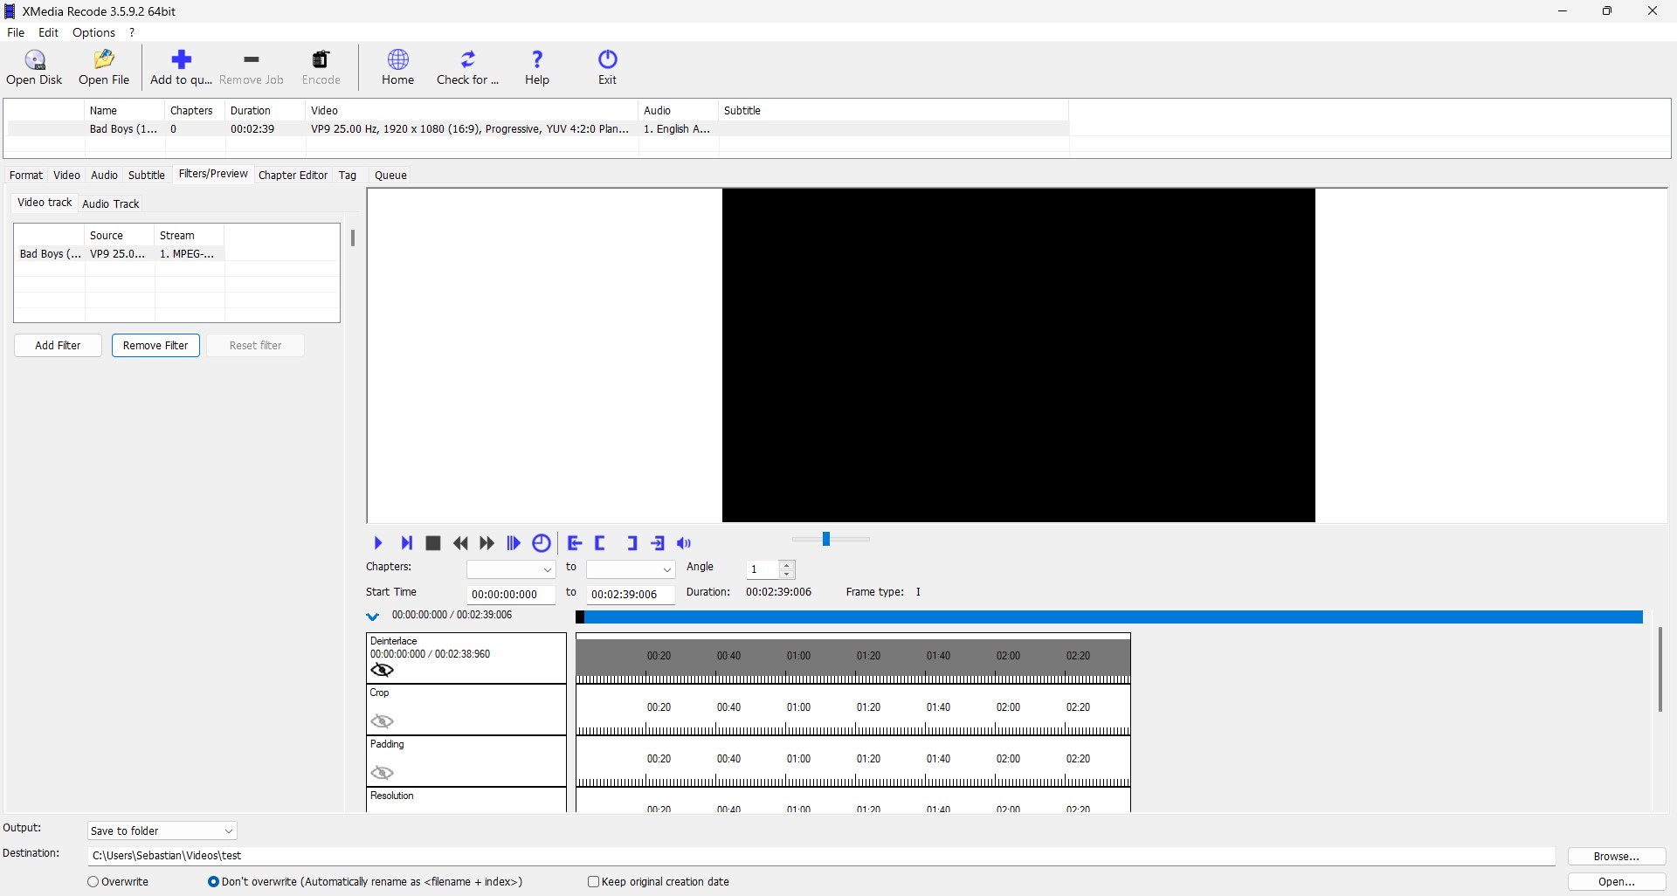Jump to the cut start marker
This screenshot has width=1677, height=896.
575,543
